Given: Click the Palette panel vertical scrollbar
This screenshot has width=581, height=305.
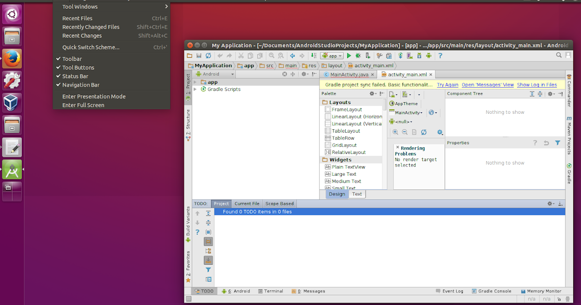Looking at the screenshot, I should click(385, 104).
